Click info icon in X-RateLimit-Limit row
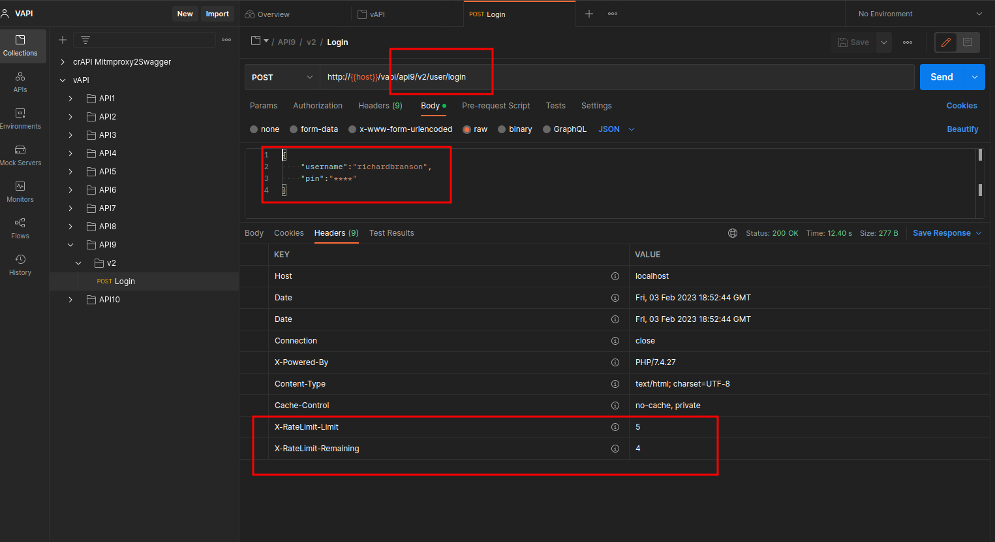 coord(615,427)
